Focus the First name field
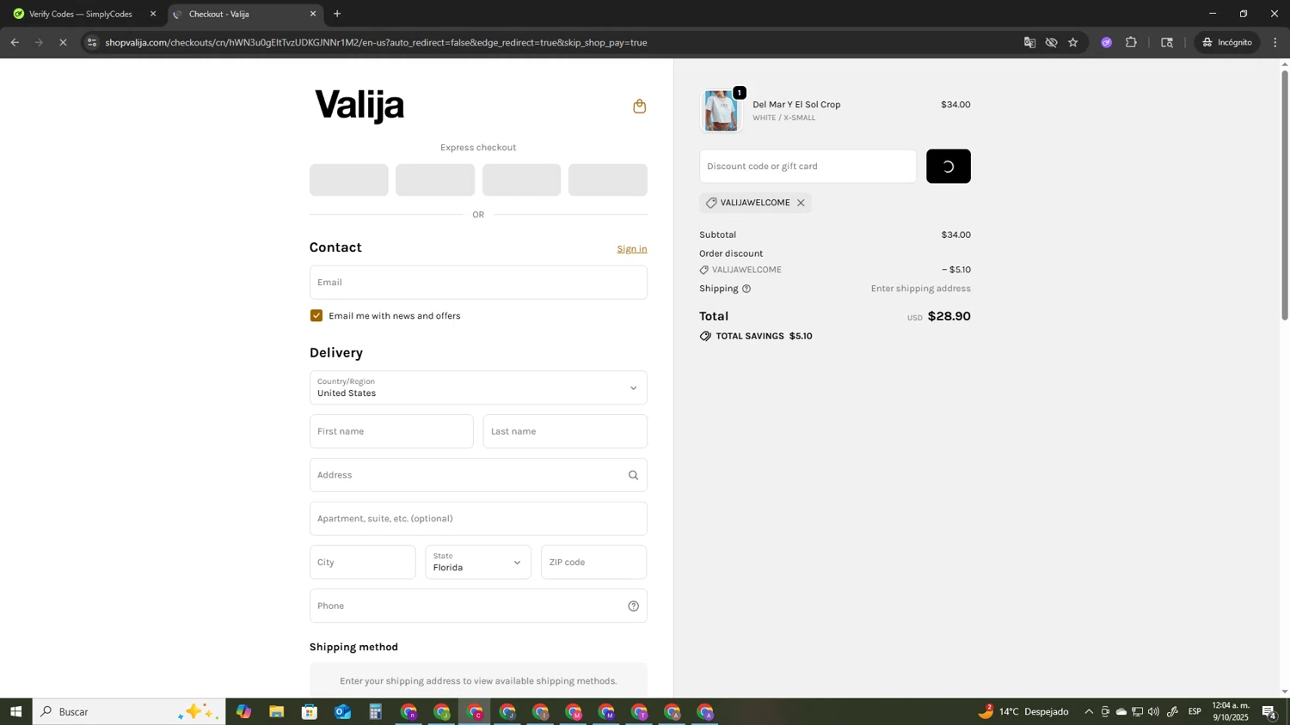 pos(391,431)
